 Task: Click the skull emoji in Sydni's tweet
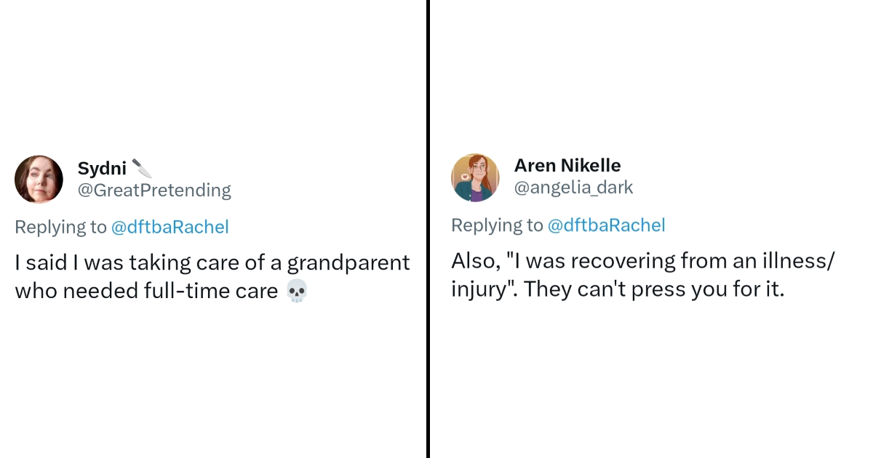tap(297, 292)
